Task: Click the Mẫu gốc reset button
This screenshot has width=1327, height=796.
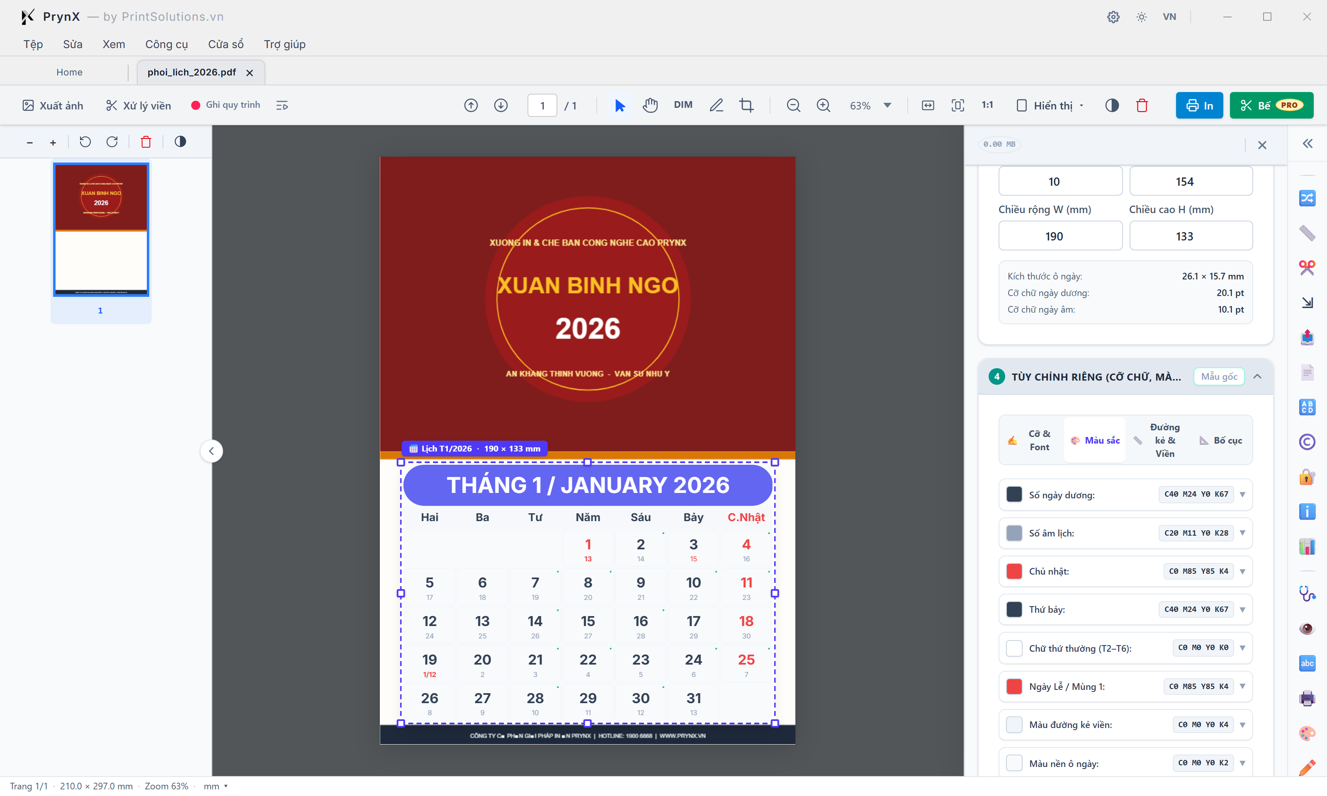Action: [1219, 376]
